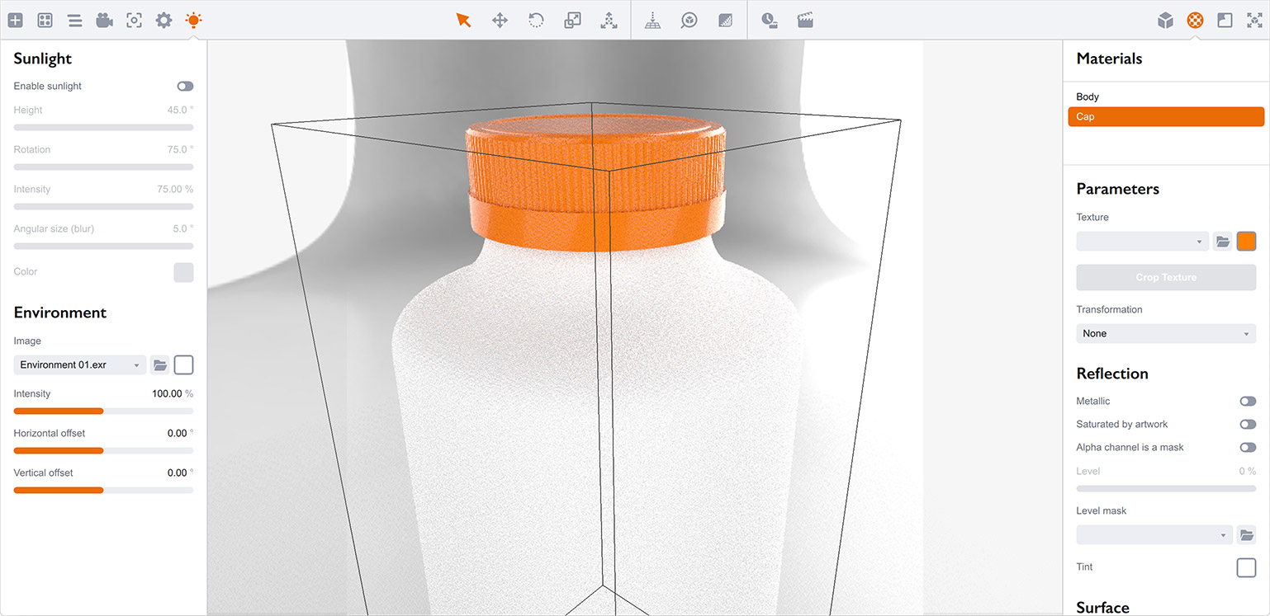Open the gear settings panel
This screenshot has width=1270, height=616.
[163, 20]
